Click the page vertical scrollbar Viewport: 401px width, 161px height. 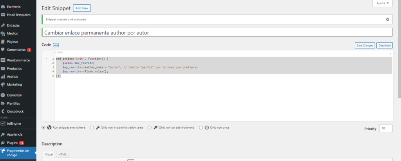(399, 48)
